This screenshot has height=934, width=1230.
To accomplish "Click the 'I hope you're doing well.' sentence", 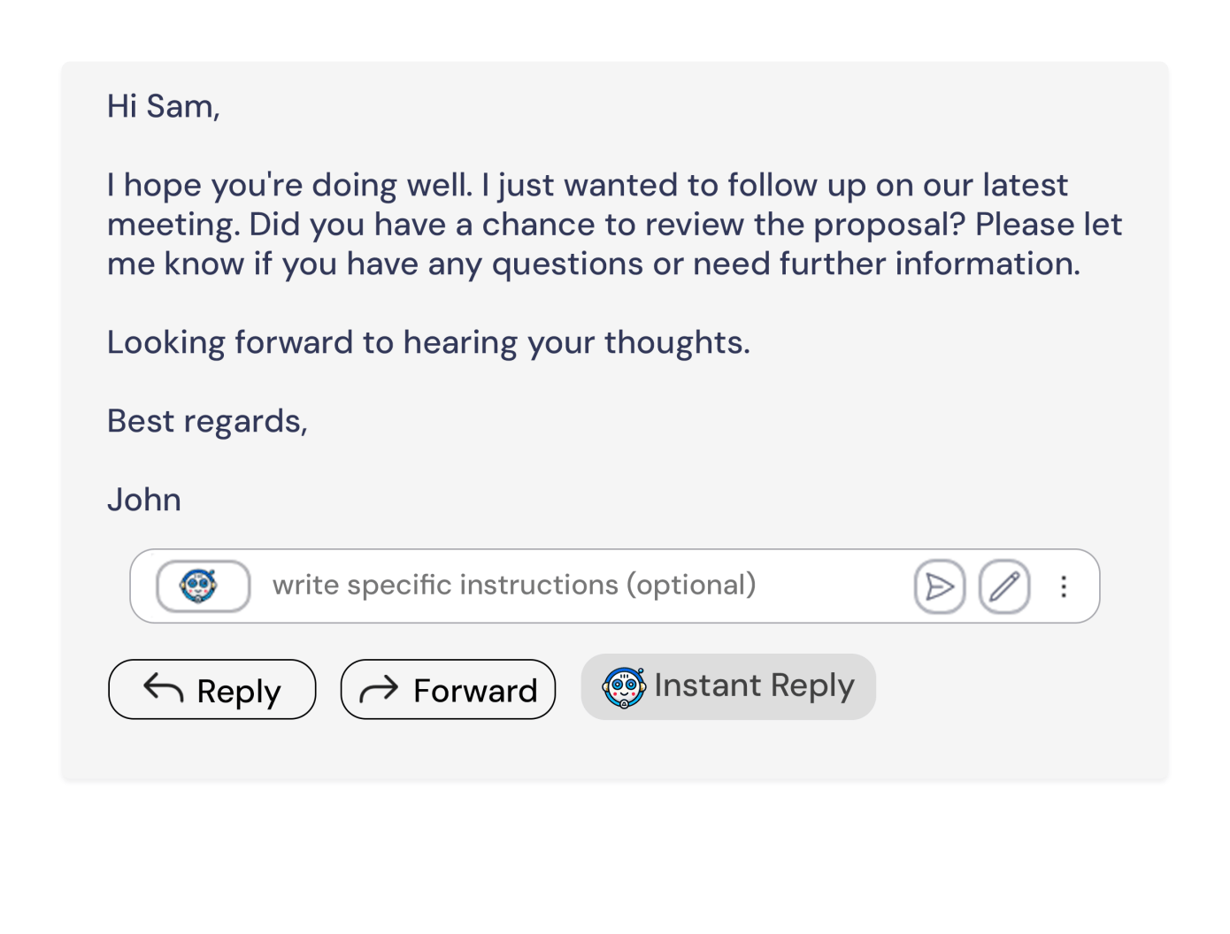I will click(289, 185).
